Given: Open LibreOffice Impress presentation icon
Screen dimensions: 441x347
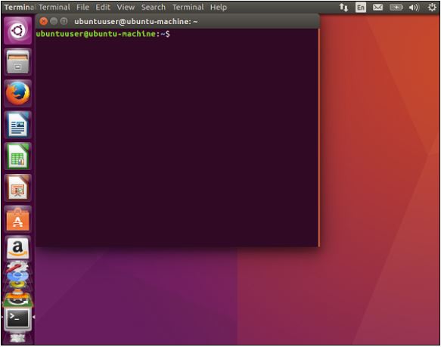Looking at the screenshot, I should coord(17,187).
